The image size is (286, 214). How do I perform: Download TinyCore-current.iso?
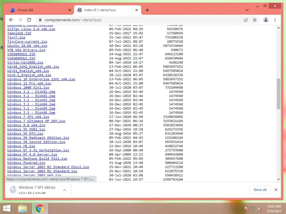(x=27, y=42)
